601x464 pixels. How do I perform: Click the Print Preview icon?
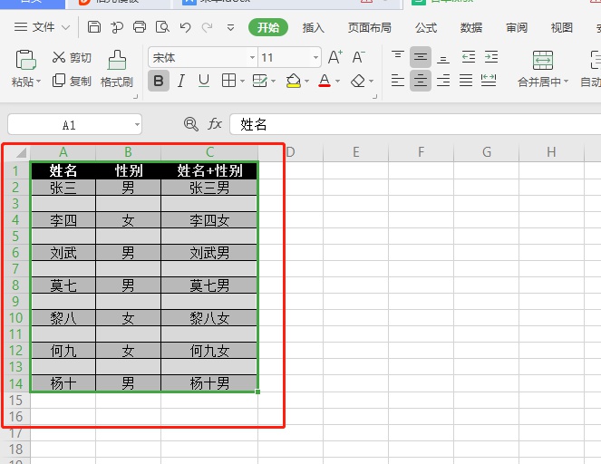(162, 27)
